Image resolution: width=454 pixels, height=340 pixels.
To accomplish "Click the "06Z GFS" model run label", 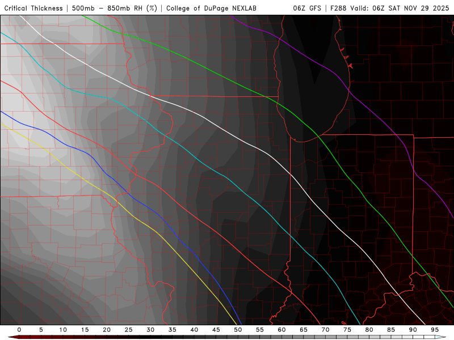I will click(x=307, y=8).
